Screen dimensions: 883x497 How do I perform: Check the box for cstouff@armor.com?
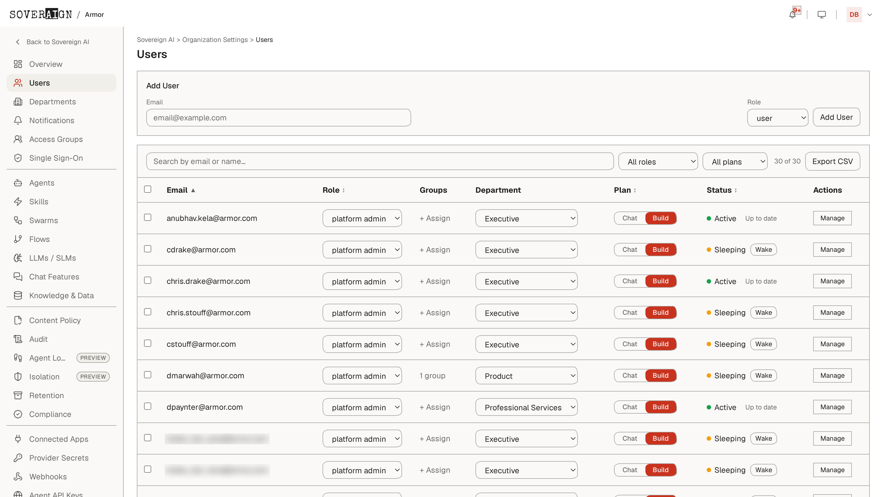point(148,343)
